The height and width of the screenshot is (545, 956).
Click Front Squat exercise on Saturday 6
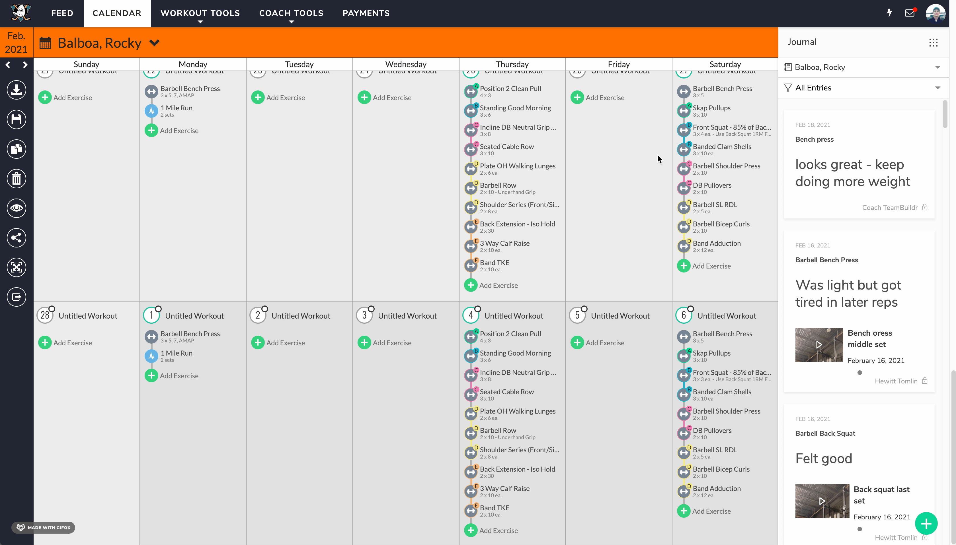tap(732, 375)
